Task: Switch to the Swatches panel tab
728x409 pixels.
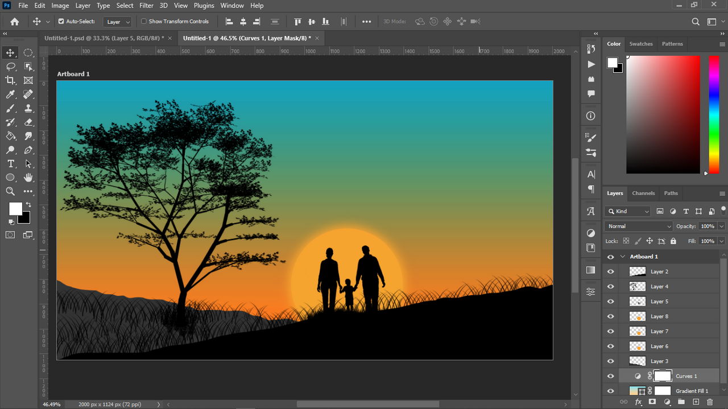Action: click(641, 44)
